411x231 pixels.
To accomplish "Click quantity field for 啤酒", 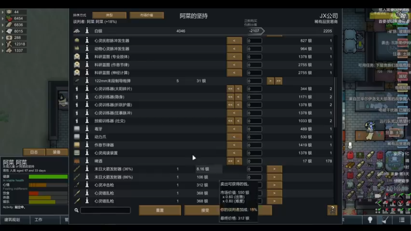I will pos(254,161).
